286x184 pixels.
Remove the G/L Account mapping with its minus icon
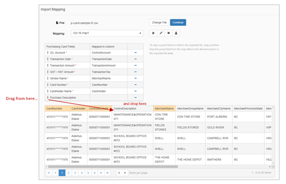pyautogui.click(x=135, y=52)
